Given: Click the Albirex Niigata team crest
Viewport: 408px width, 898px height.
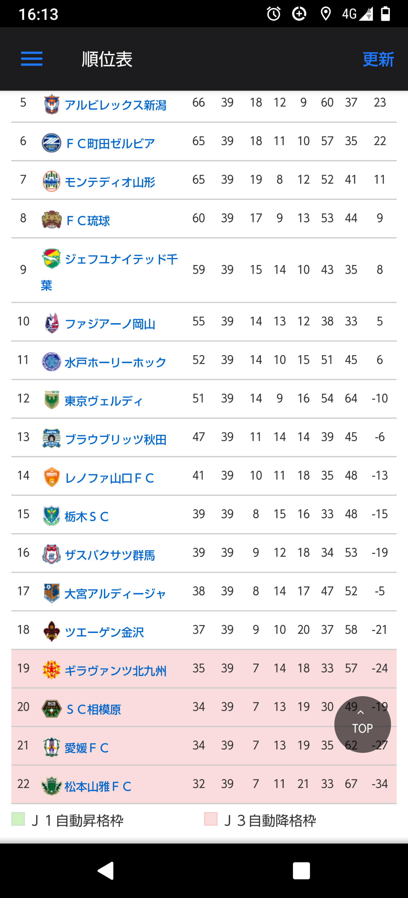Looking at the screenshot, I should coord(52,104).
